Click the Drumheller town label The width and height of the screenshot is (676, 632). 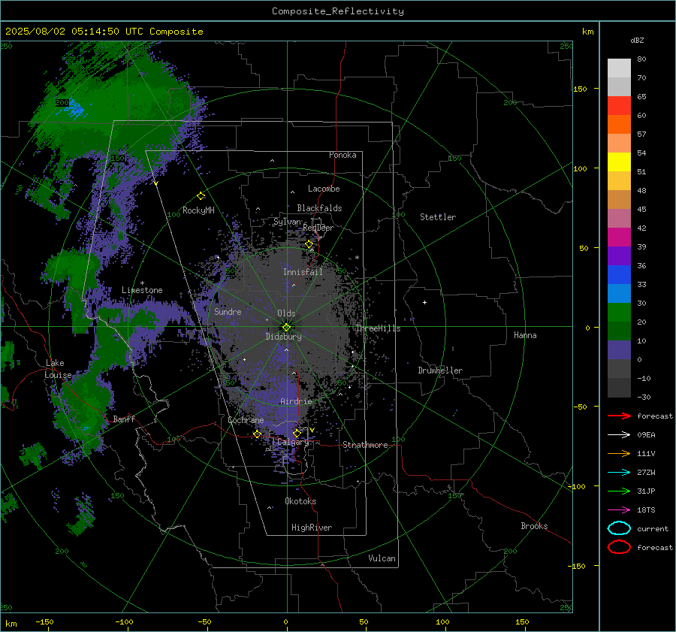(x=440, y=370)
